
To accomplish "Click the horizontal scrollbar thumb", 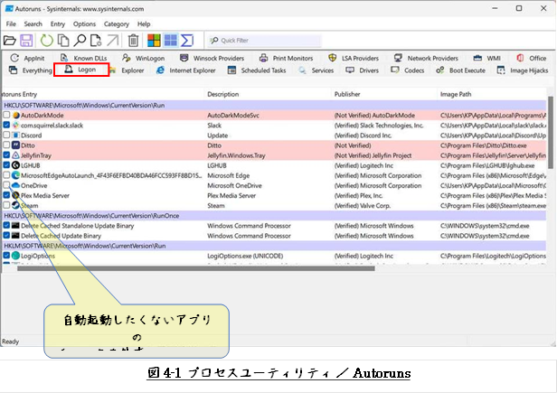I will coord(195,268).
